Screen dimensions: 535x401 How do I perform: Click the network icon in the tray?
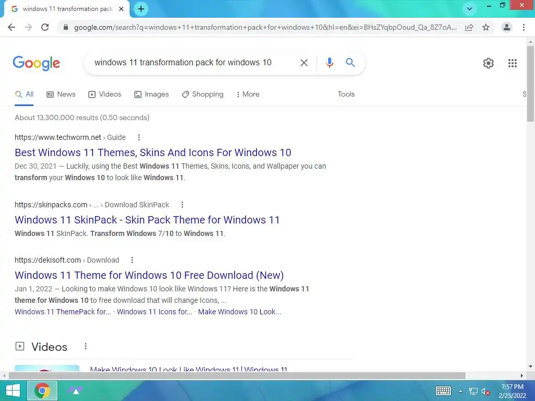pyautogui.click(x=473, y=391)
